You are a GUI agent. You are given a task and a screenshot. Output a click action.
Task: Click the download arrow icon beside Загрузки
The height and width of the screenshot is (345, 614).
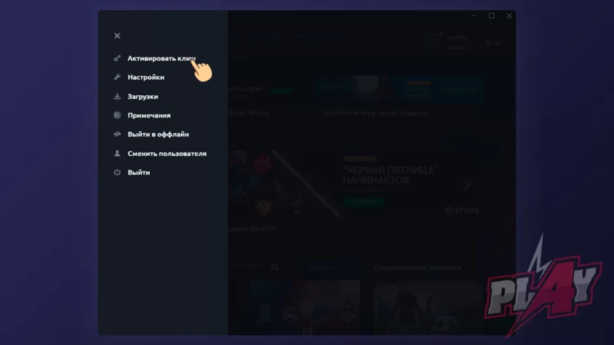pos(117,96)
